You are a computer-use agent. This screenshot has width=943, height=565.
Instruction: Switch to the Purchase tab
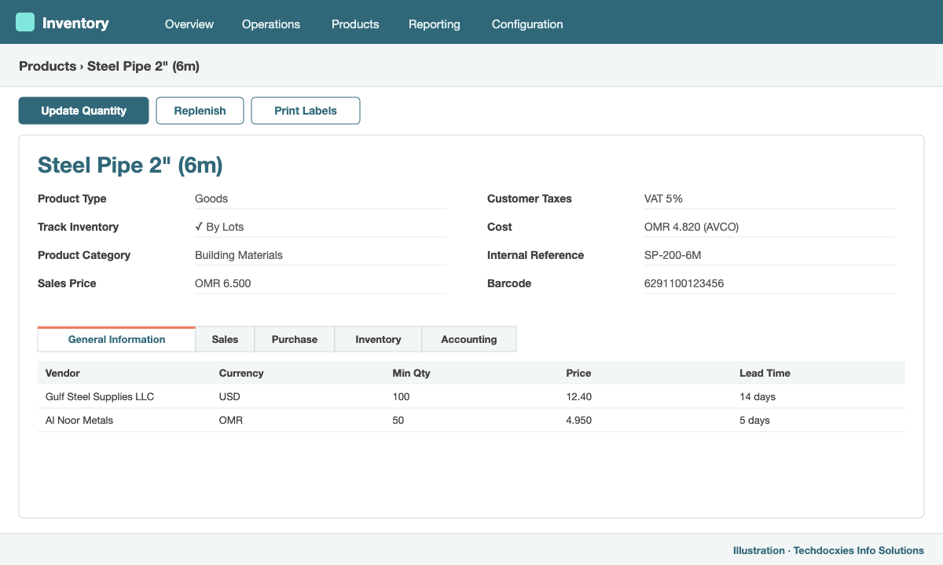(295, 339)
